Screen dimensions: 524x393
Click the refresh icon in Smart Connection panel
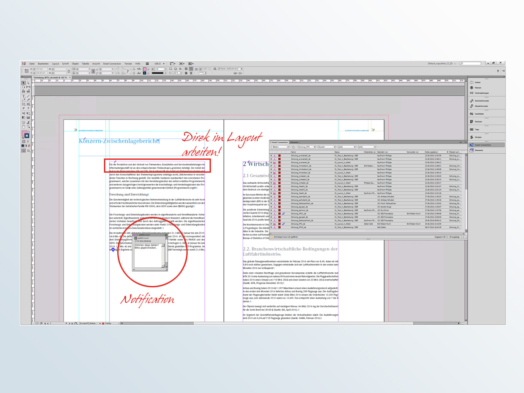pyautogui.click(x=293, y=147)
